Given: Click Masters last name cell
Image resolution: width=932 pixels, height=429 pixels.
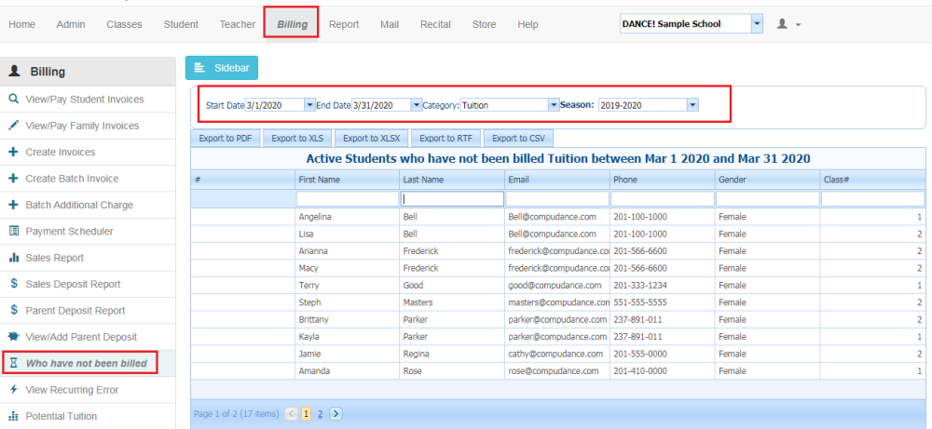Looking at the screenshot, I should tap(452, 302).
